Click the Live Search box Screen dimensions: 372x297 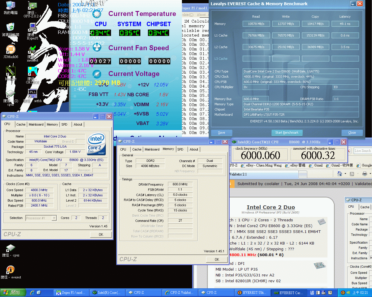[x=362, y=151]
